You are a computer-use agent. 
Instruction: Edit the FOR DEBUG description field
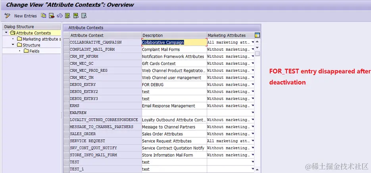[174, 85]
